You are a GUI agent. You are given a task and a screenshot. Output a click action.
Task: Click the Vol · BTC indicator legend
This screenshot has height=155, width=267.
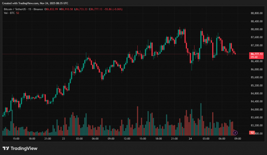(x=9, y=13)
